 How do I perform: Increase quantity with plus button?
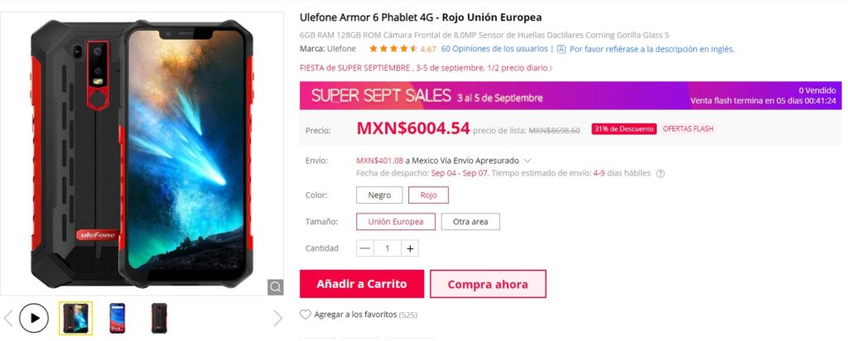[410, 248]
